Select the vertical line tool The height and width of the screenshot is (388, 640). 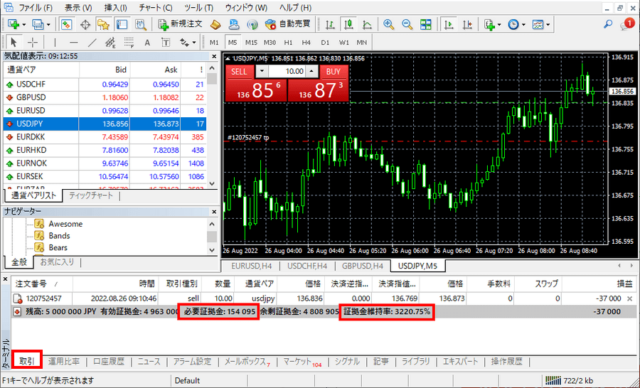coord(55,43)
